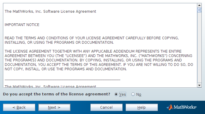The height and width of the screenshot is (114, 205).
Task: Click the NOT COPY, INSTALL, OR USE line
Action: coord(66,69)
